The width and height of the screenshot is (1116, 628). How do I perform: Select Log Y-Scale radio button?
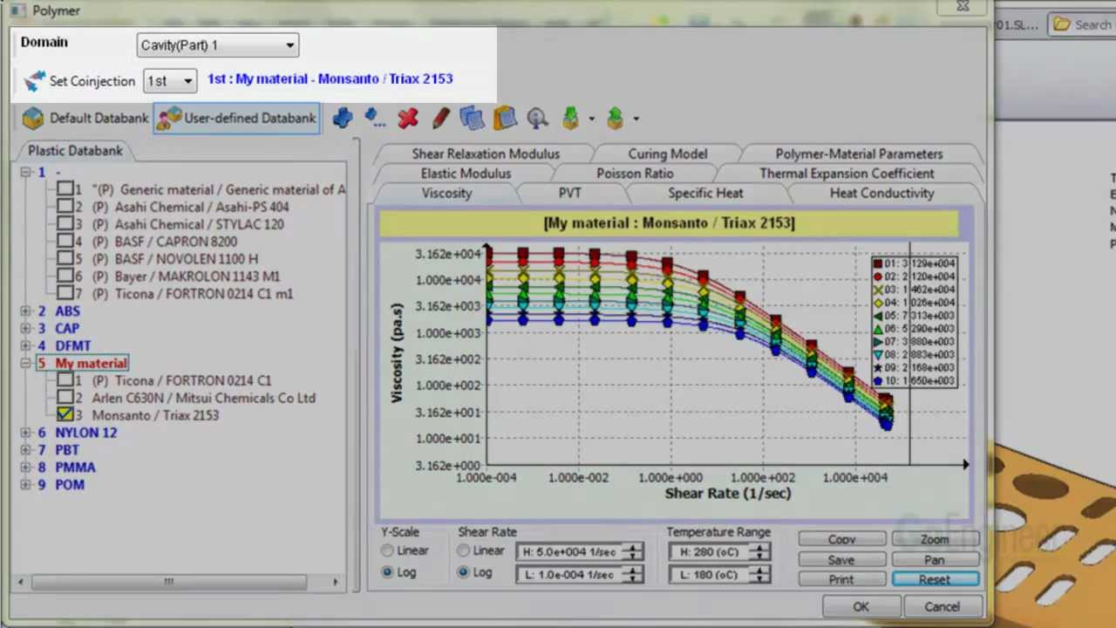[387, 572]
